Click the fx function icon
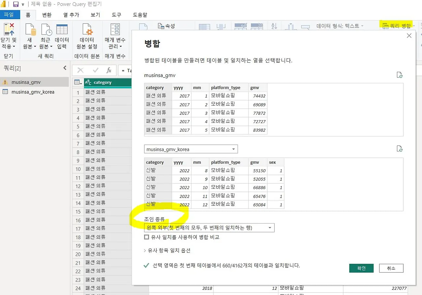The height and width of the screenshot is (295, 422). (x=109, y=70)
